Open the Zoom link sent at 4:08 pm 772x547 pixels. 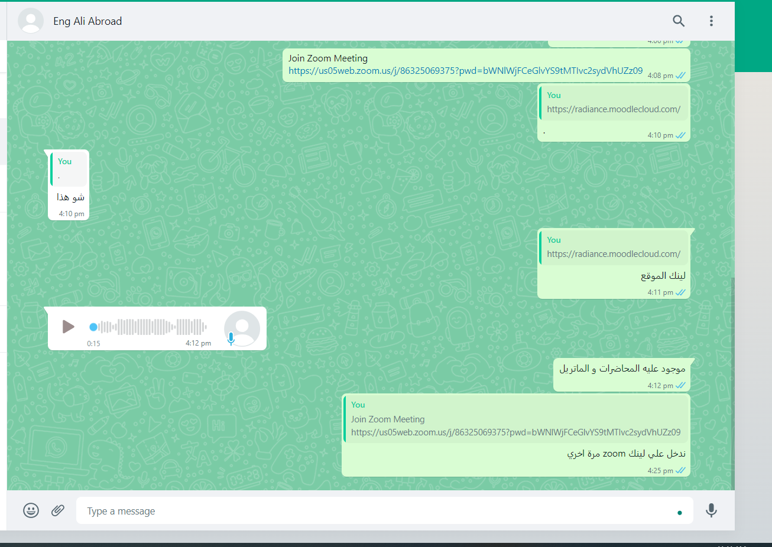pyautogui.click(x=465, y=71)
